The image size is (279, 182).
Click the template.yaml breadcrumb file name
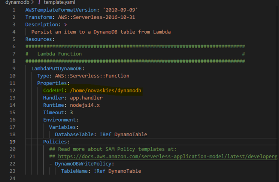point(60,2)
